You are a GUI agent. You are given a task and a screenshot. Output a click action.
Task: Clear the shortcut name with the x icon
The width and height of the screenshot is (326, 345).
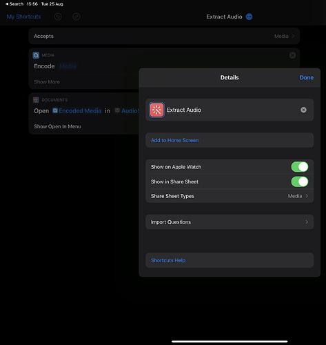click(x=303, y=110)
